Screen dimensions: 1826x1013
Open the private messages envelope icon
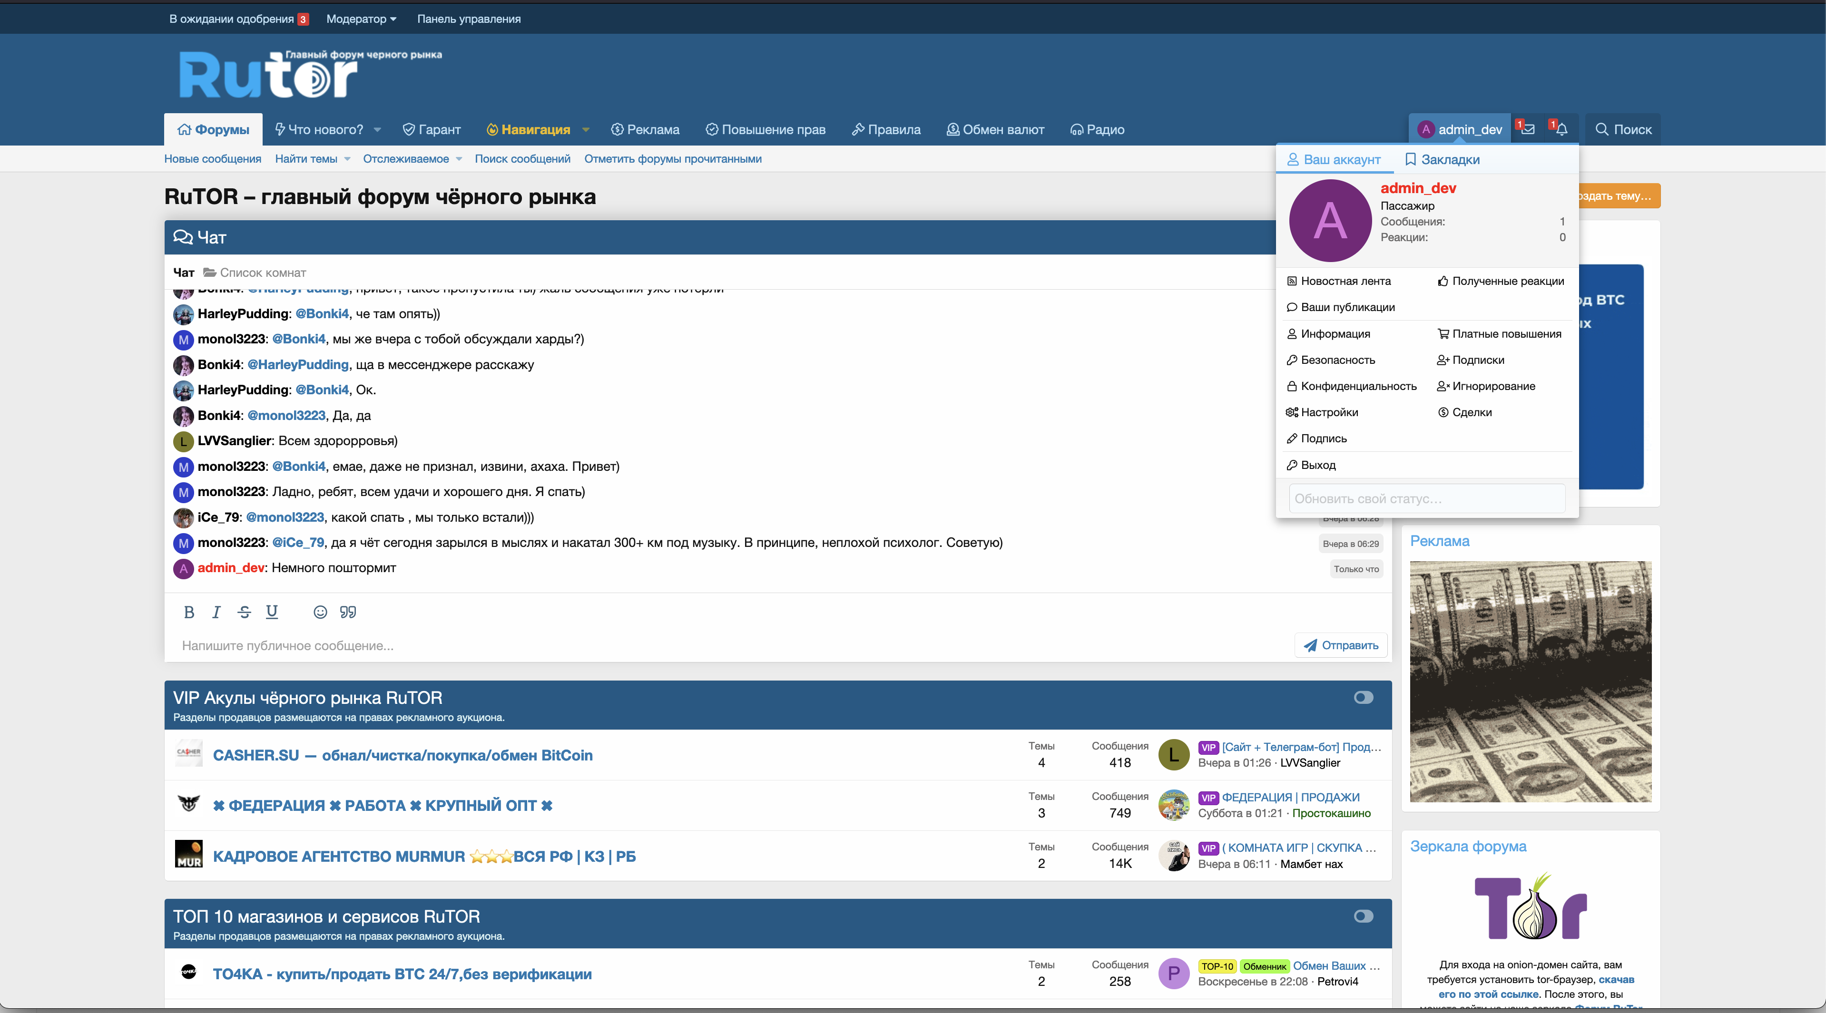click(1528, 129)
